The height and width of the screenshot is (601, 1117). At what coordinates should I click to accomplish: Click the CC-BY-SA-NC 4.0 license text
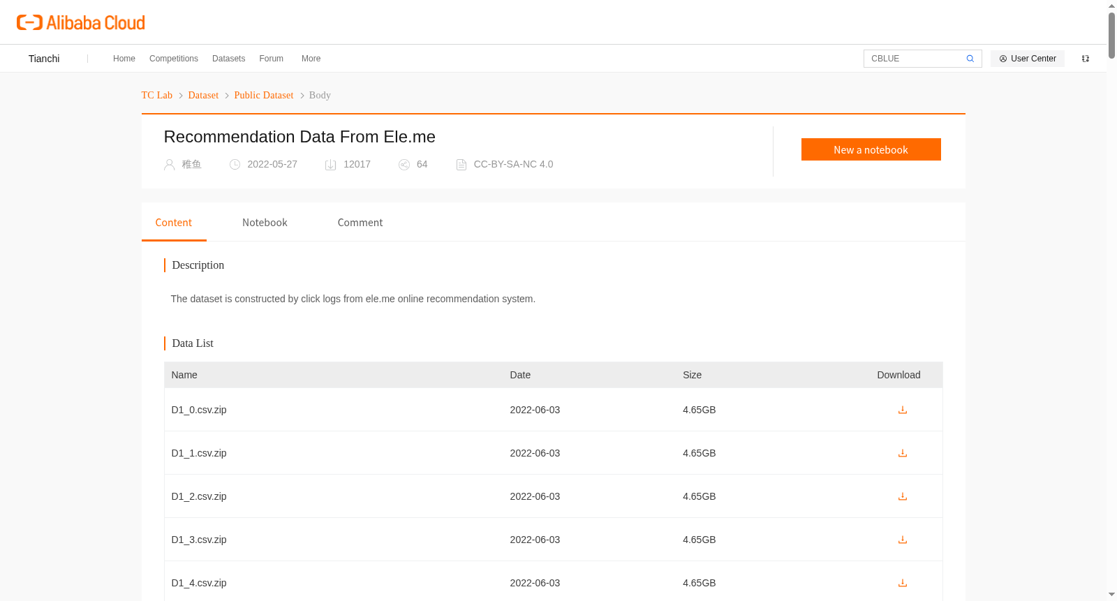click(x=514, y=165)
